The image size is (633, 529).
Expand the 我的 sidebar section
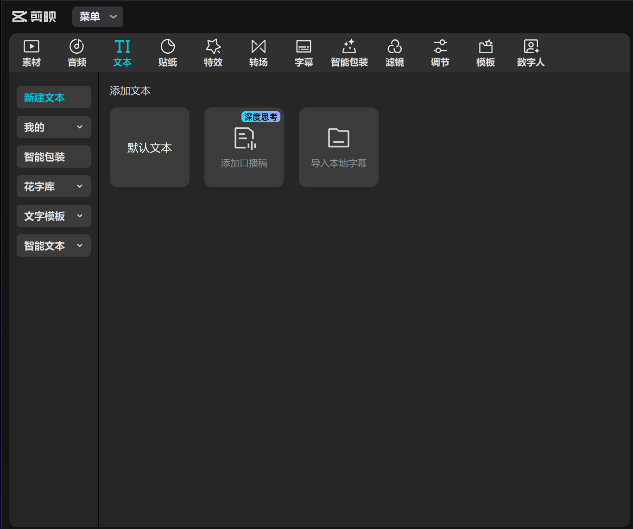[x=54, y=127]
